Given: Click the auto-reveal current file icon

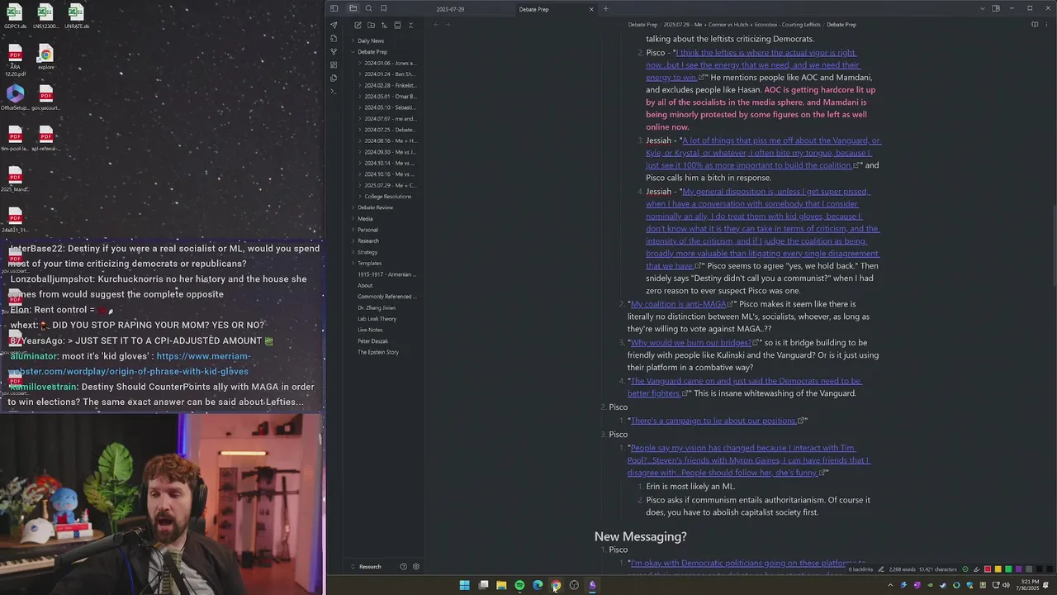Looking at the screenshot, I should [x=397, y=25].
